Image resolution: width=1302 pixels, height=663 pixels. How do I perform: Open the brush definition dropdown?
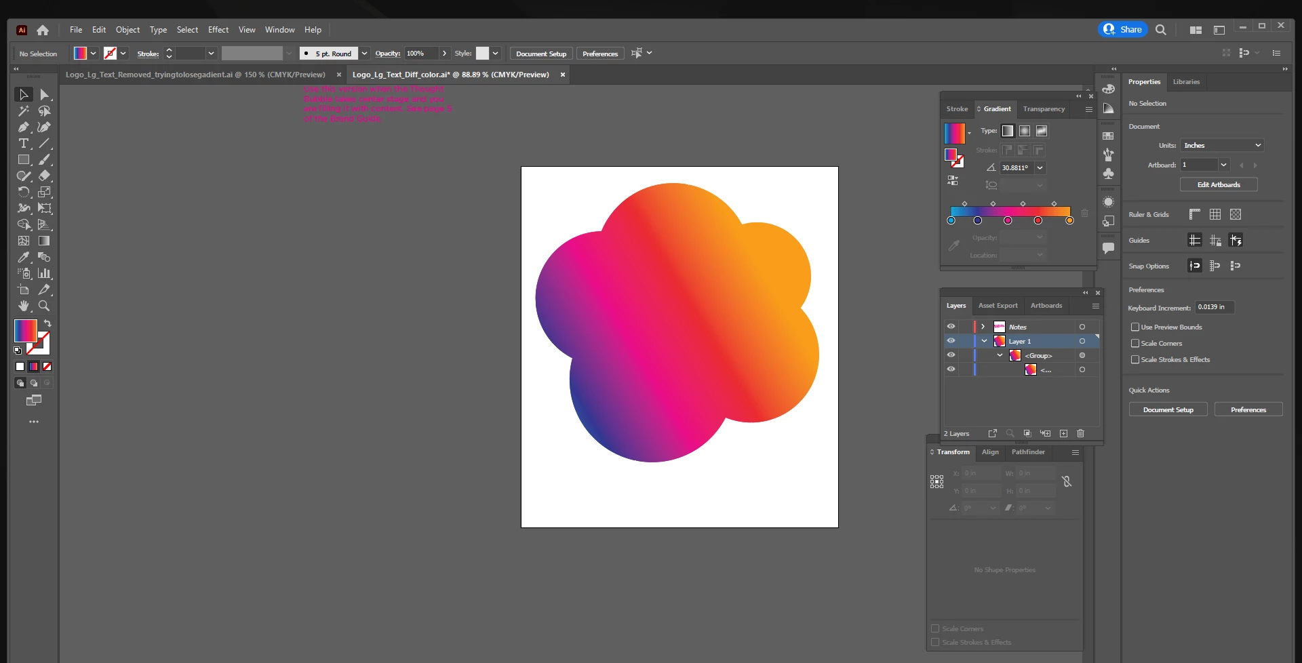coord(364,54)
